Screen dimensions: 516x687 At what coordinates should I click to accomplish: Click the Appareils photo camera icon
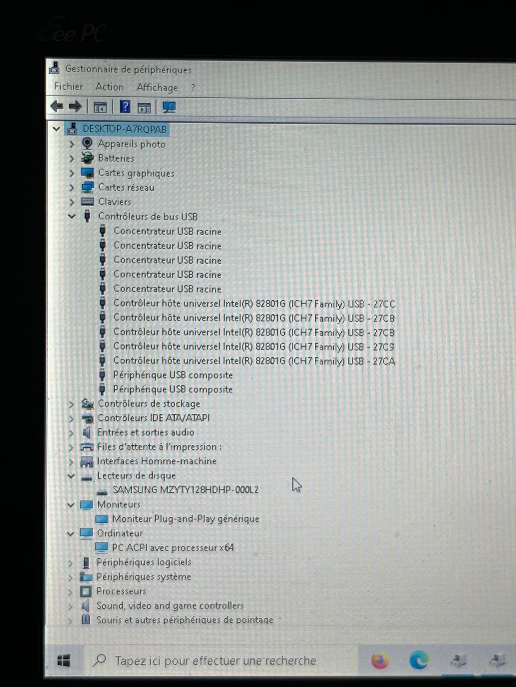pos(88,144)
